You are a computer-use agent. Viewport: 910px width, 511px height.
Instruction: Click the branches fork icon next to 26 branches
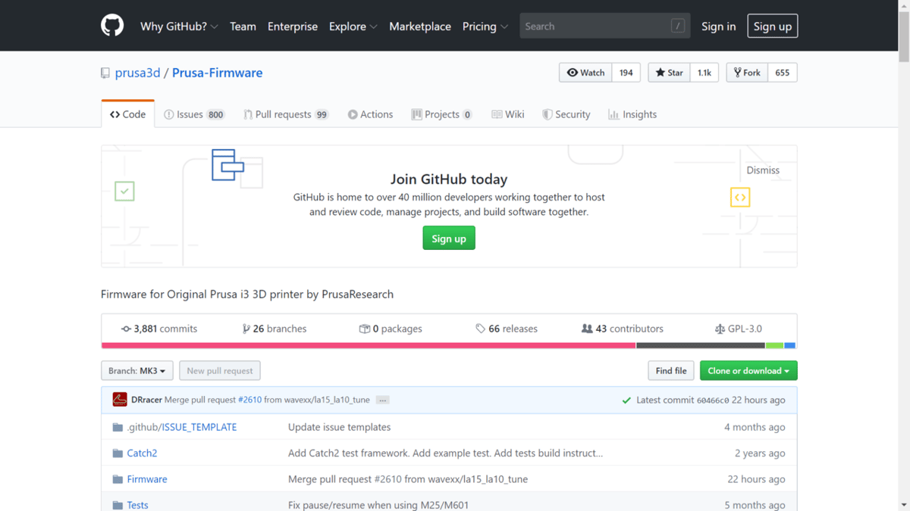[246, 329]
